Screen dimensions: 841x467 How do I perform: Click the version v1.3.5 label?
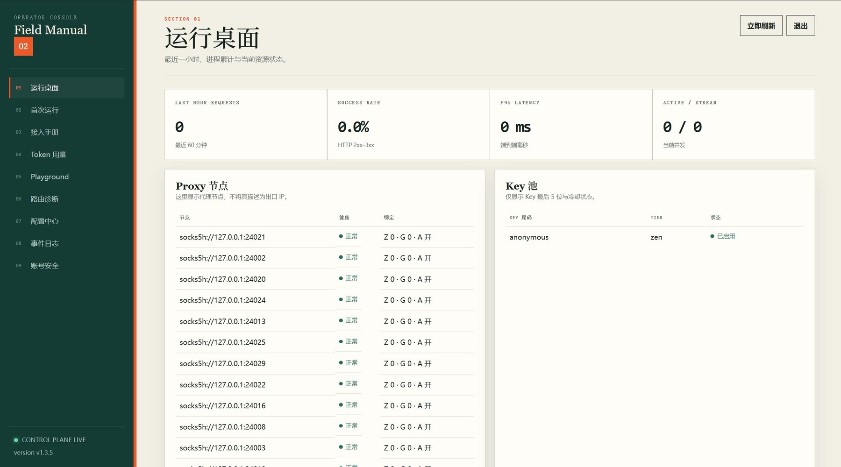point(33,453)
